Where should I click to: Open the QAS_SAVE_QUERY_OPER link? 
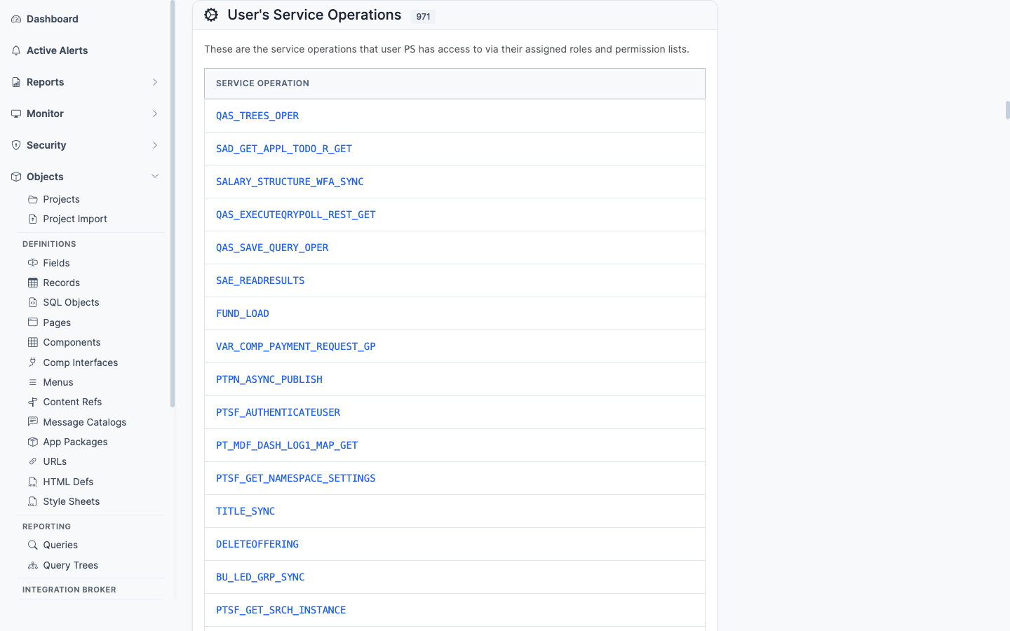click(x=272, y=247)
